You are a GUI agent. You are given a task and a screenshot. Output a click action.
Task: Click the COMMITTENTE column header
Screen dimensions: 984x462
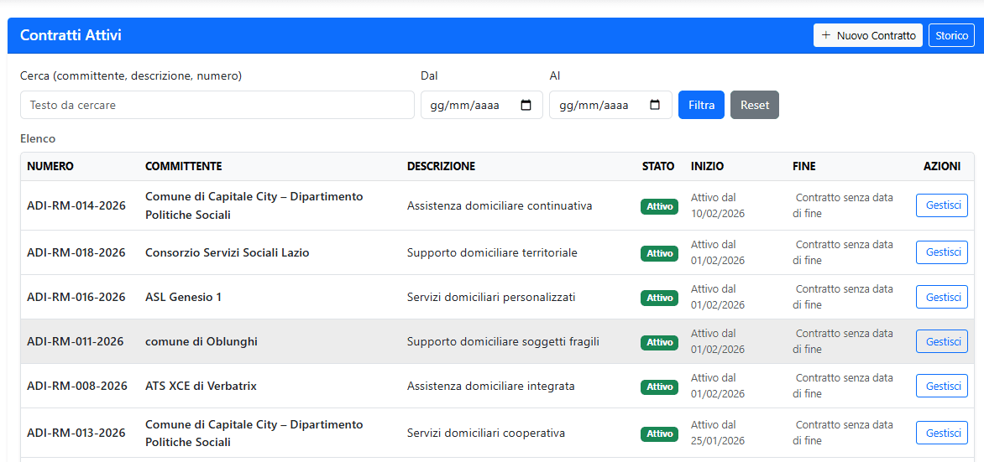(183, 166)
